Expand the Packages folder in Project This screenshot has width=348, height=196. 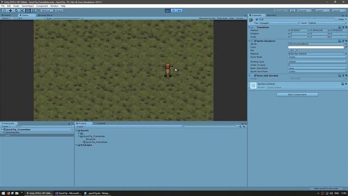click(x=76, y=145)
